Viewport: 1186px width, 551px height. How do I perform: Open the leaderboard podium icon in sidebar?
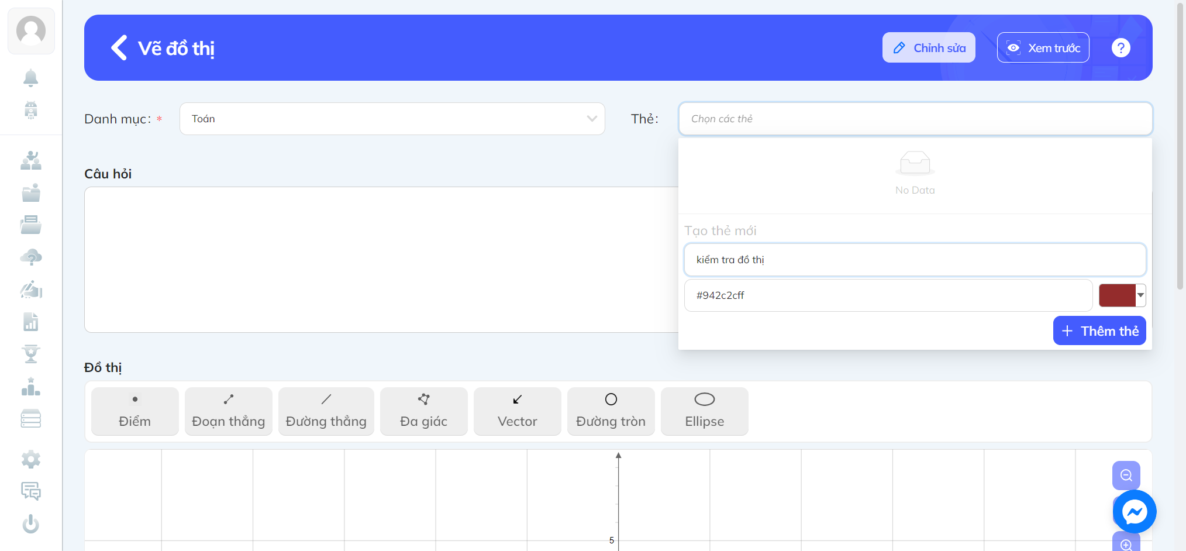point(31,387)
